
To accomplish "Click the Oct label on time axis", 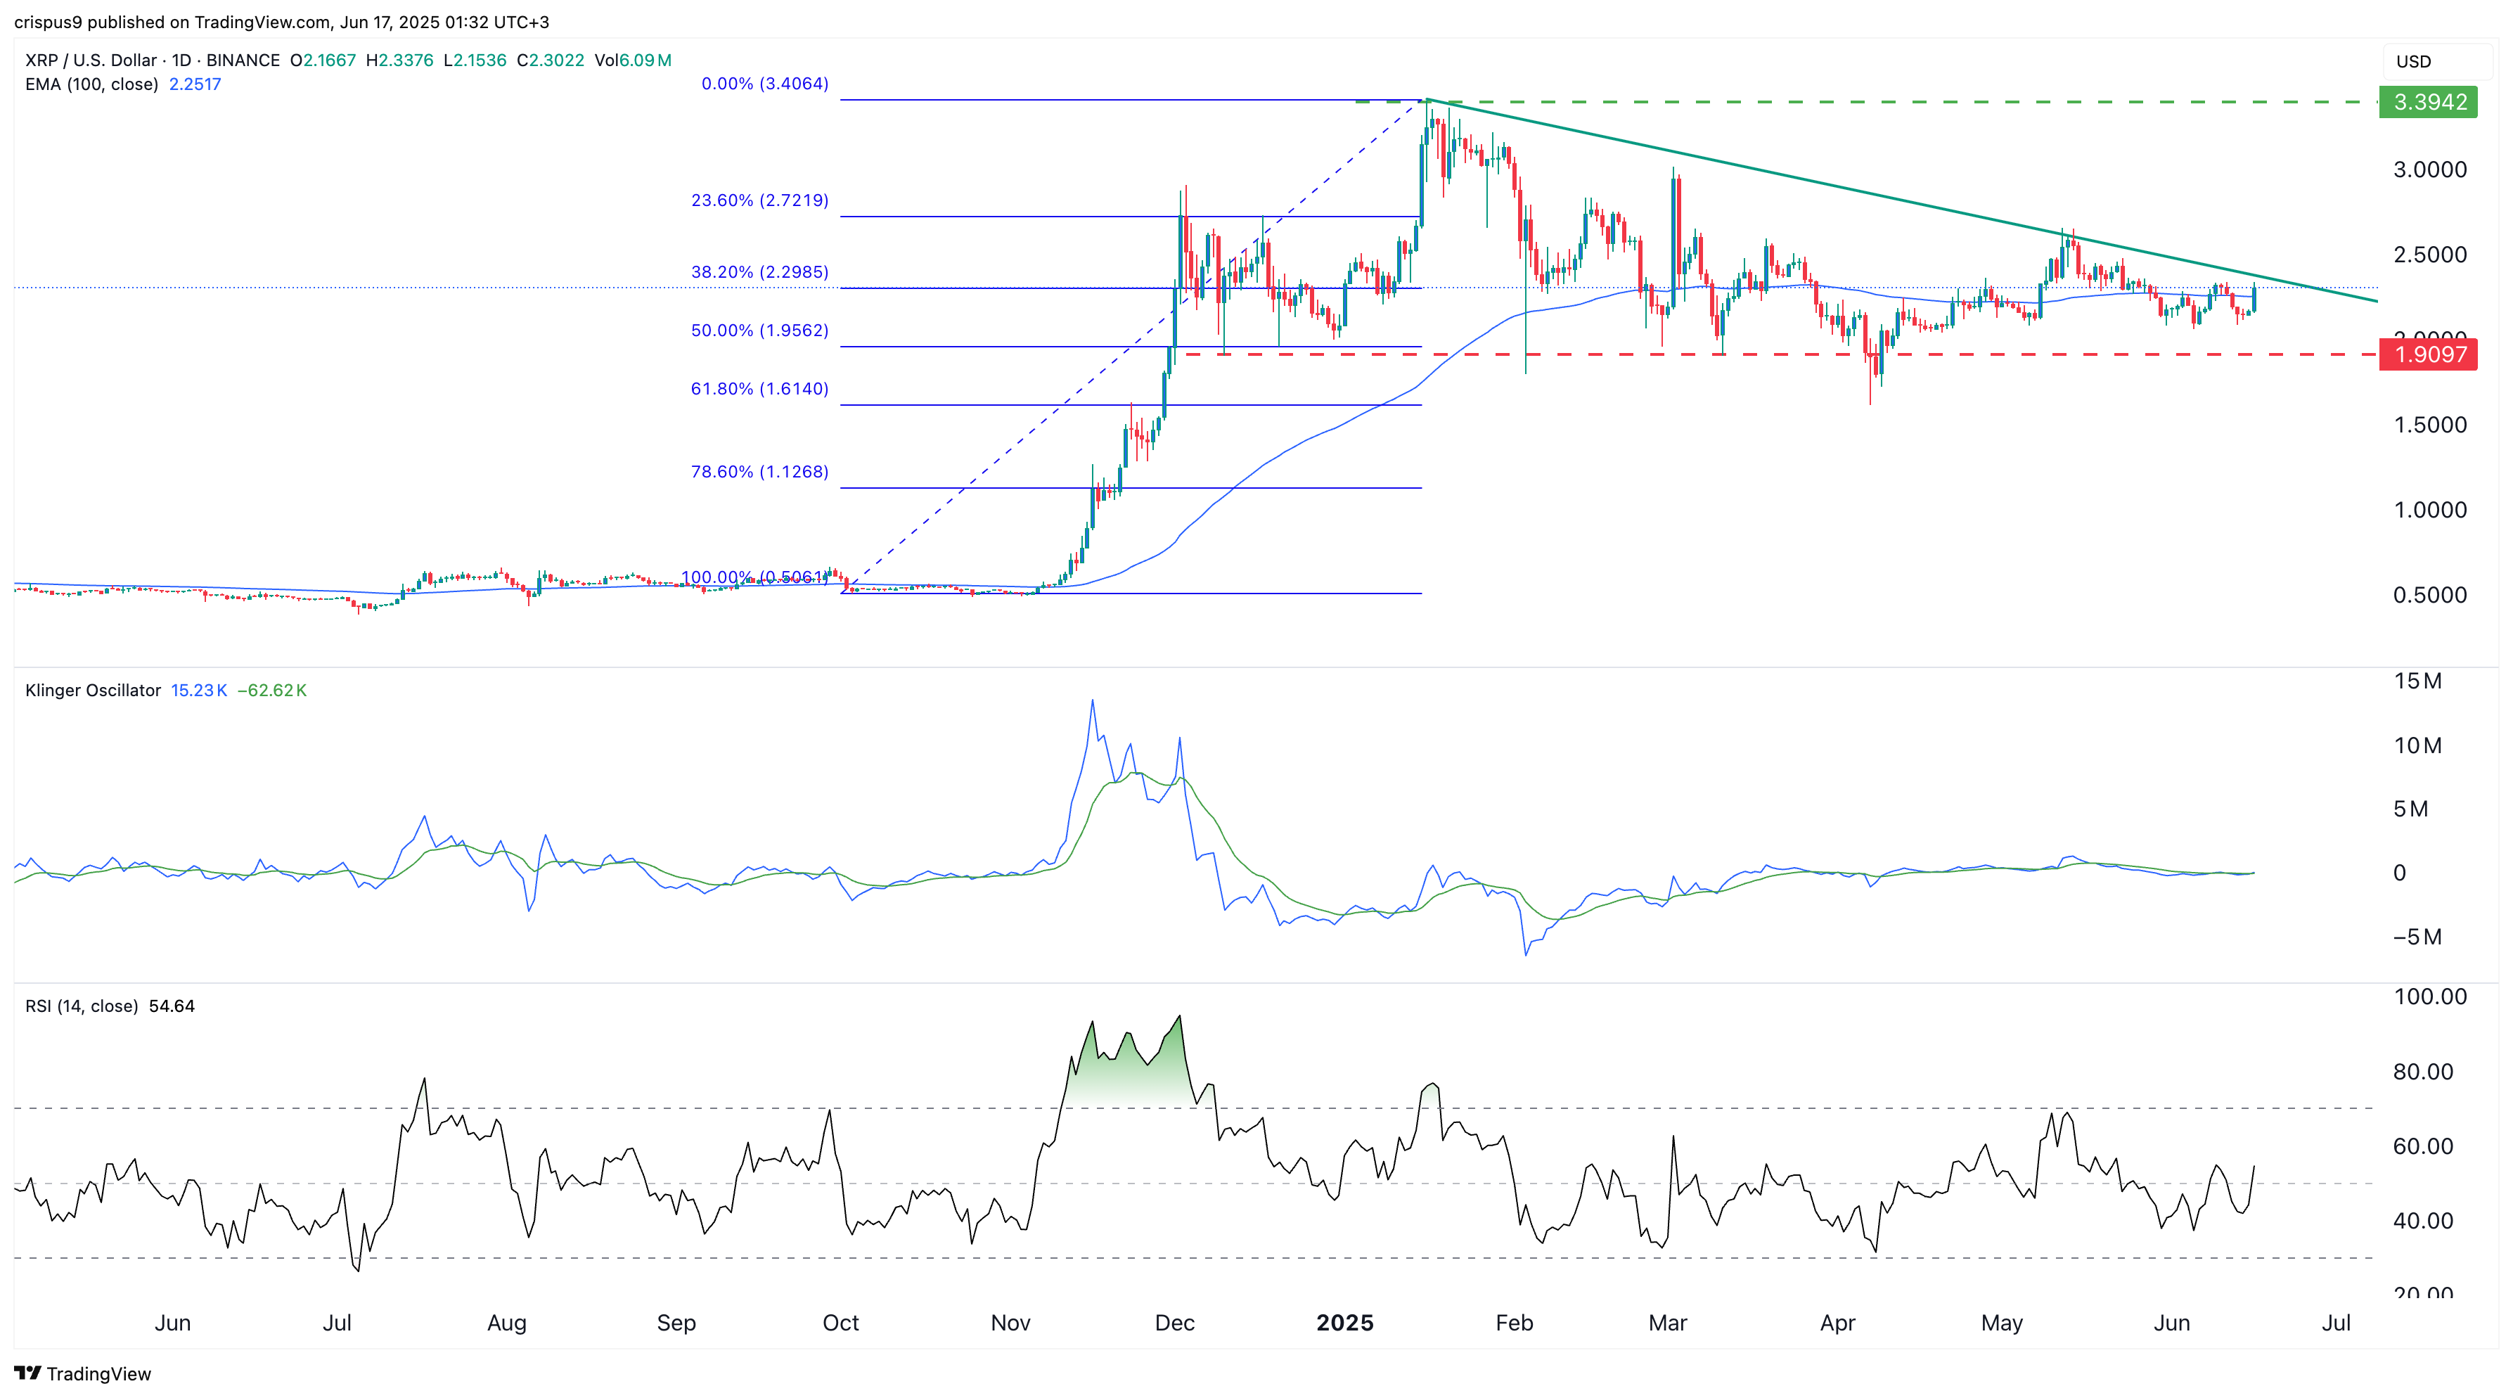I will (841, 1323).
